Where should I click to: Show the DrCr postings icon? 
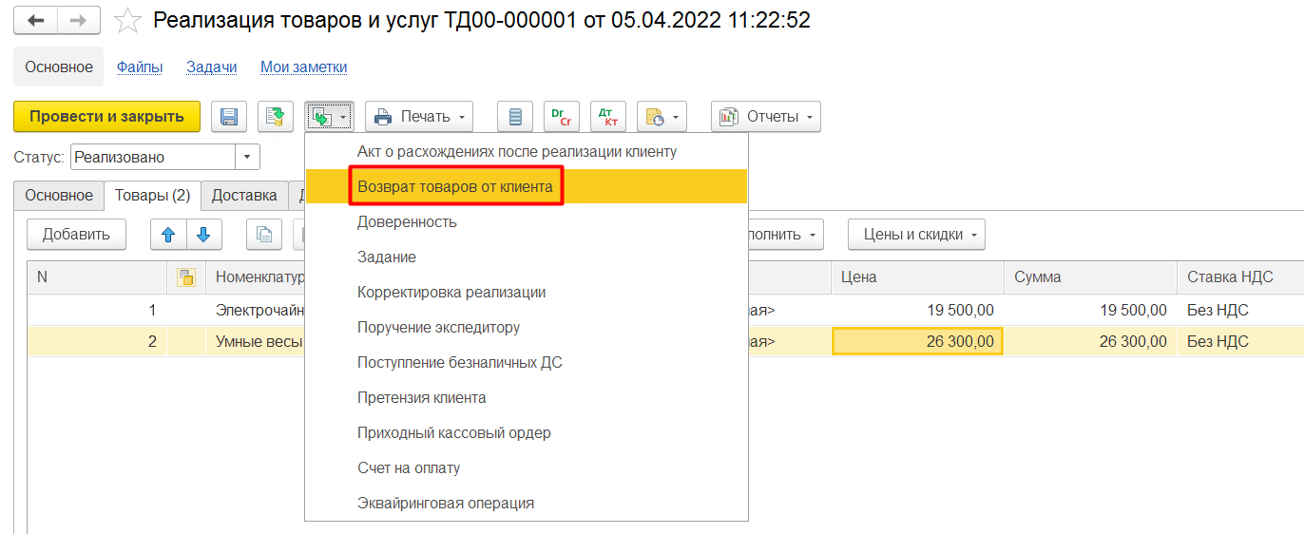tap(561, 117)
